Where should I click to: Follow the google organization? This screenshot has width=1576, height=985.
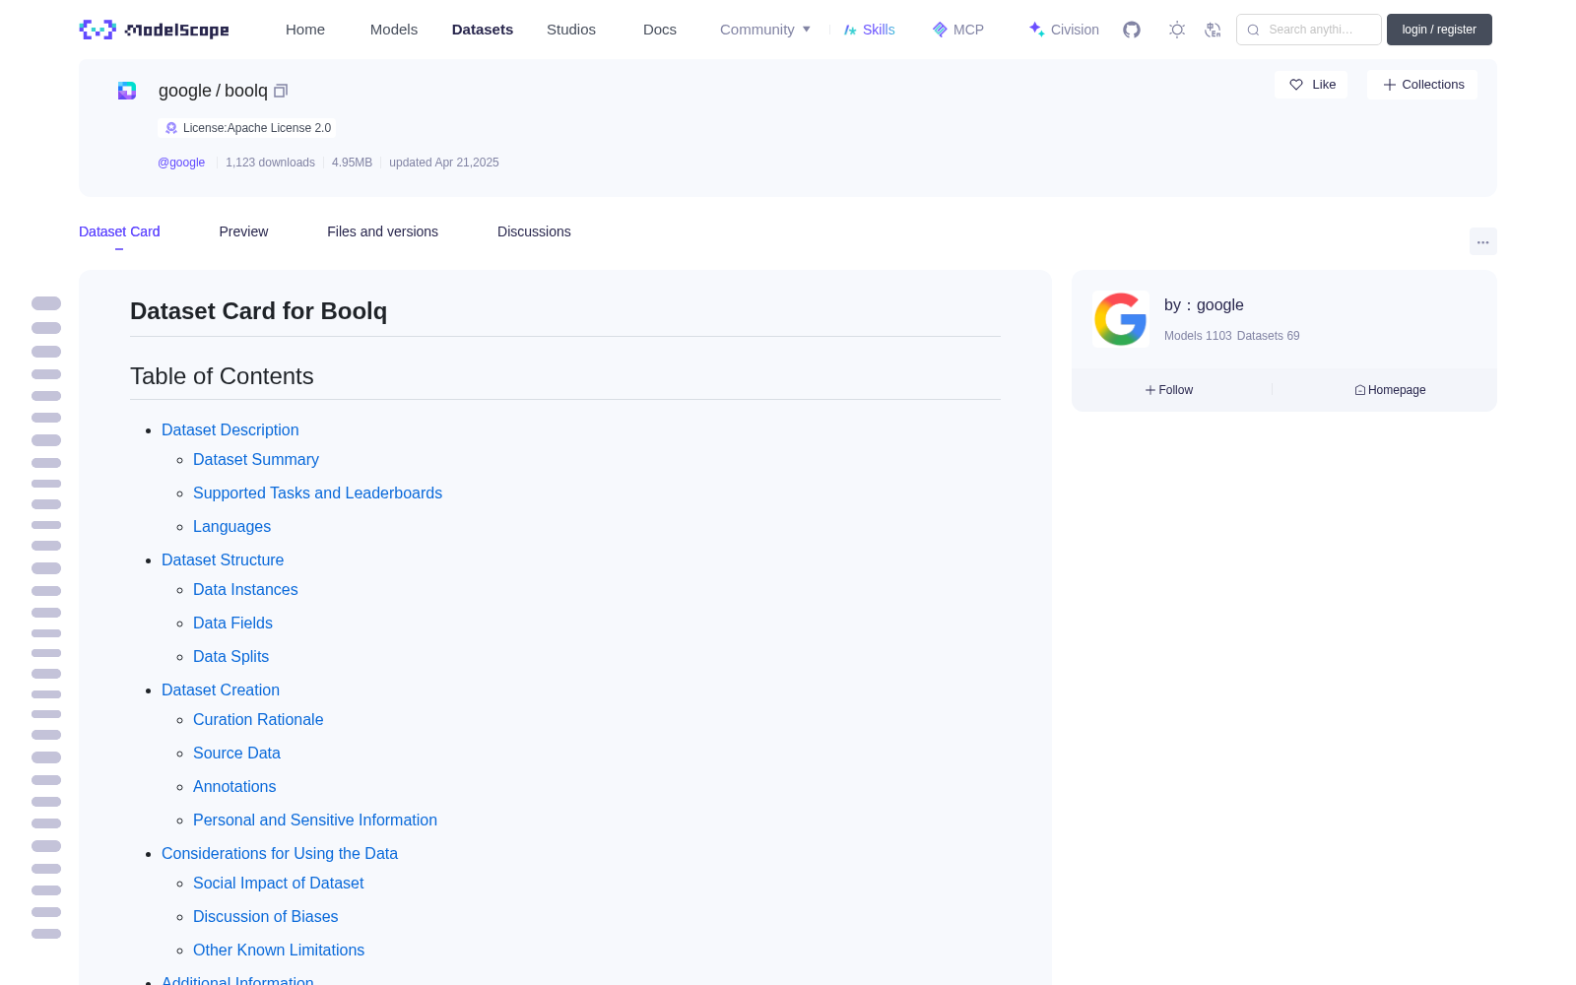(x=1169, y=390)
